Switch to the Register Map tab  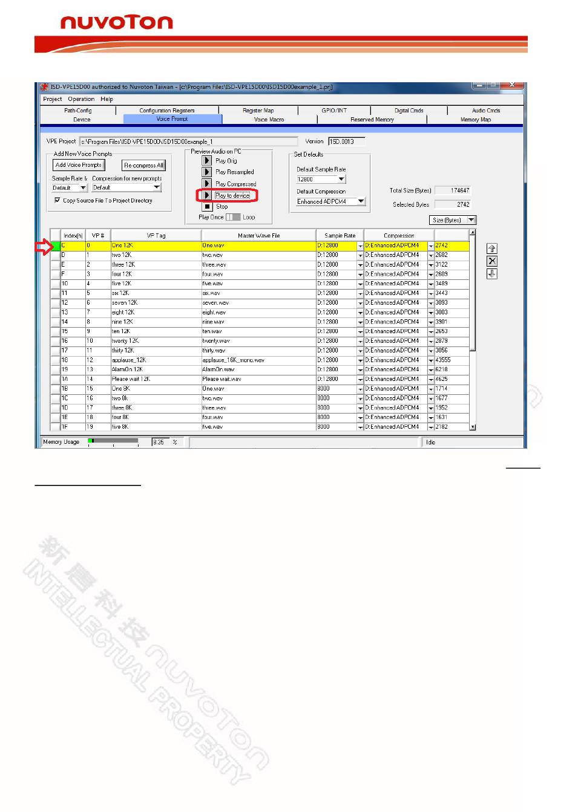pyautogui.click(x=258, y=111)
